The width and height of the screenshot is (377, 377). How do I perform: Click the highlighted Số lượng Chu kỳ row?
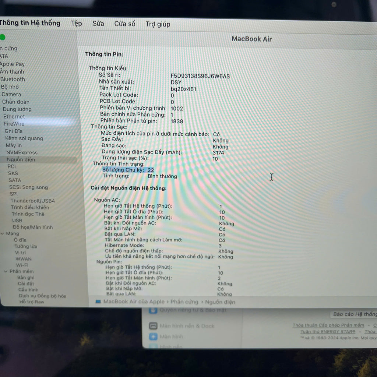(128, 170)
